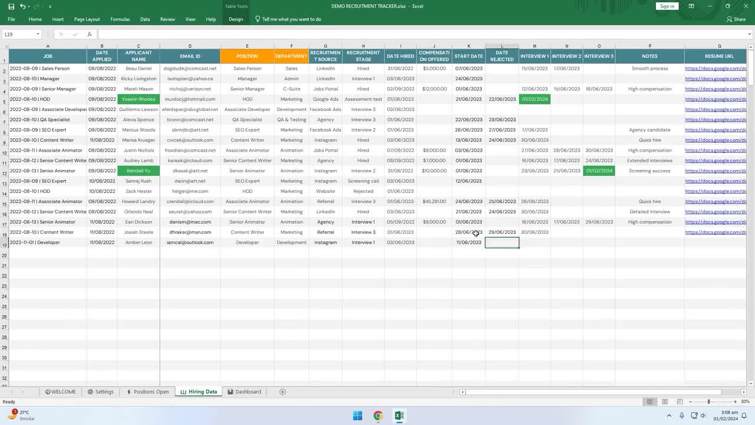Click vertical scrollbar up arrow
Viewport: 755px width, 425px height.
tap(750, 46)
